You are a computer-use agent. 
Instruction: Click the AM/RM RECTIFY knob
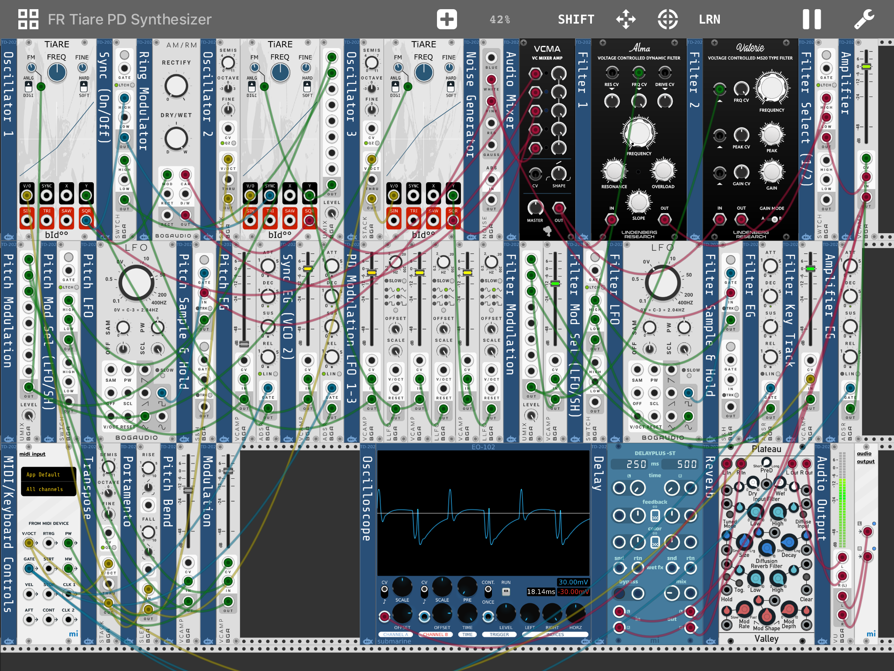pos(176,86)
